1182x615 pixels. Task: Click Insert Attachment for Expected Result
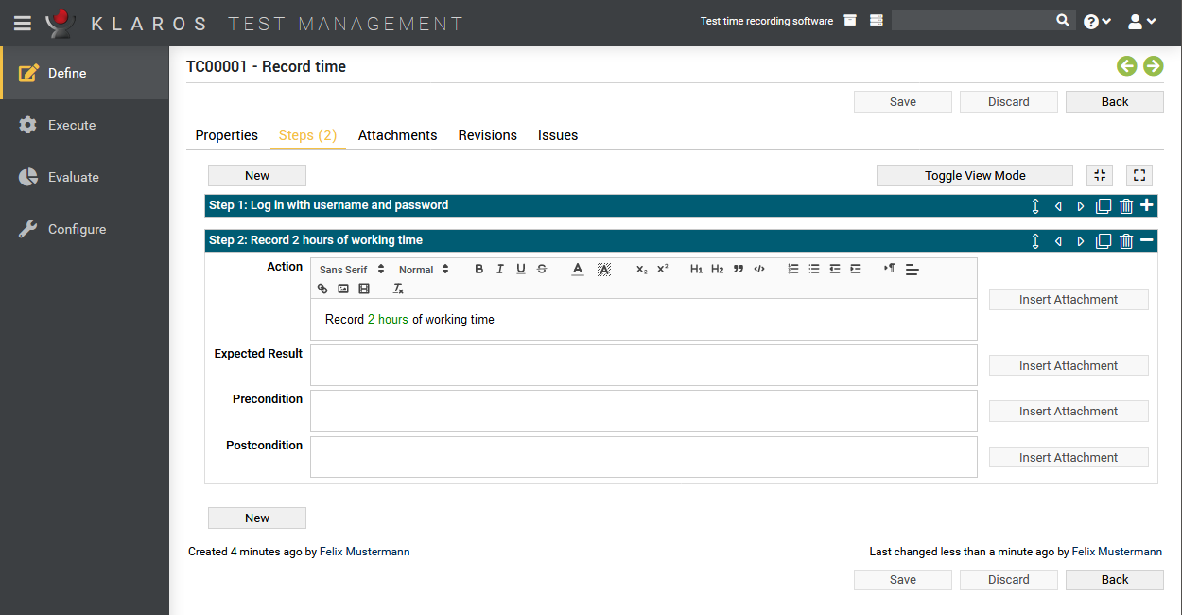tap(1069, 365)
